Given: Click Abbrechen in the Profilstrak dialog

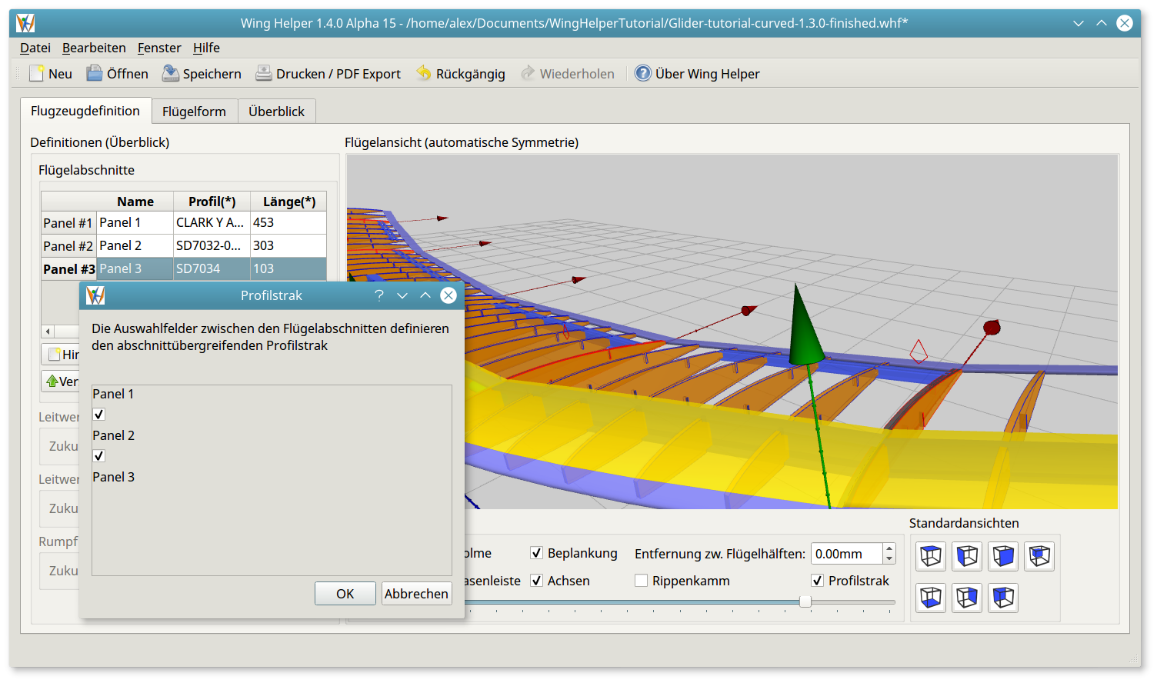Looking at the screenshot, I should click(x=416, y=594).
